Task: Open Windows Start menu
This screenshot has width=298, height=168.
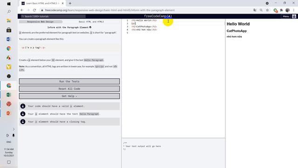Action: point(9,4)
